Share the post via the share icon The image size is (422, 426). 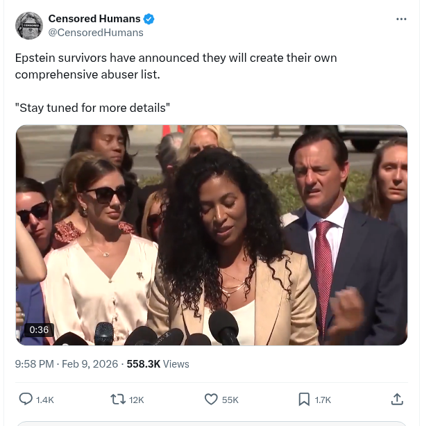397,399
